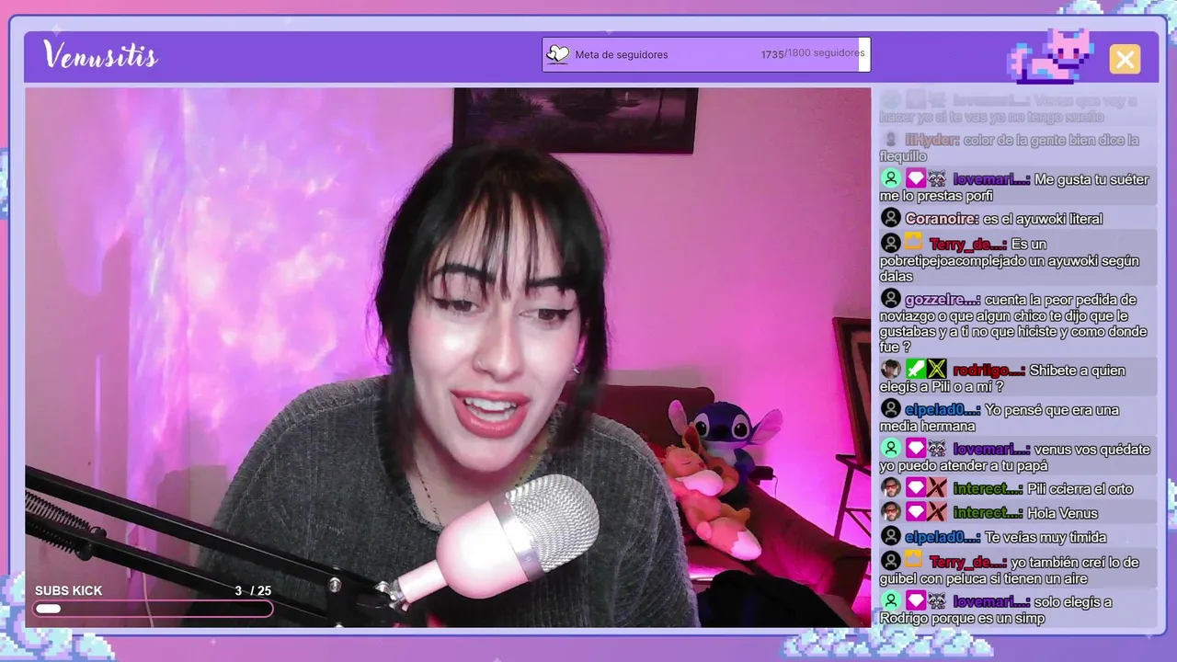Click the green avatar beside 'solo elegís a'
The image size is (1177, 662).
click(890, 601)
